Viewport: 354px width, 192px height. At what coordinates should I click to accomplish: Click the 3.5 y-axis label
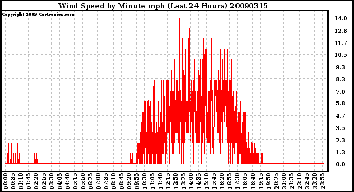(341, 128)
